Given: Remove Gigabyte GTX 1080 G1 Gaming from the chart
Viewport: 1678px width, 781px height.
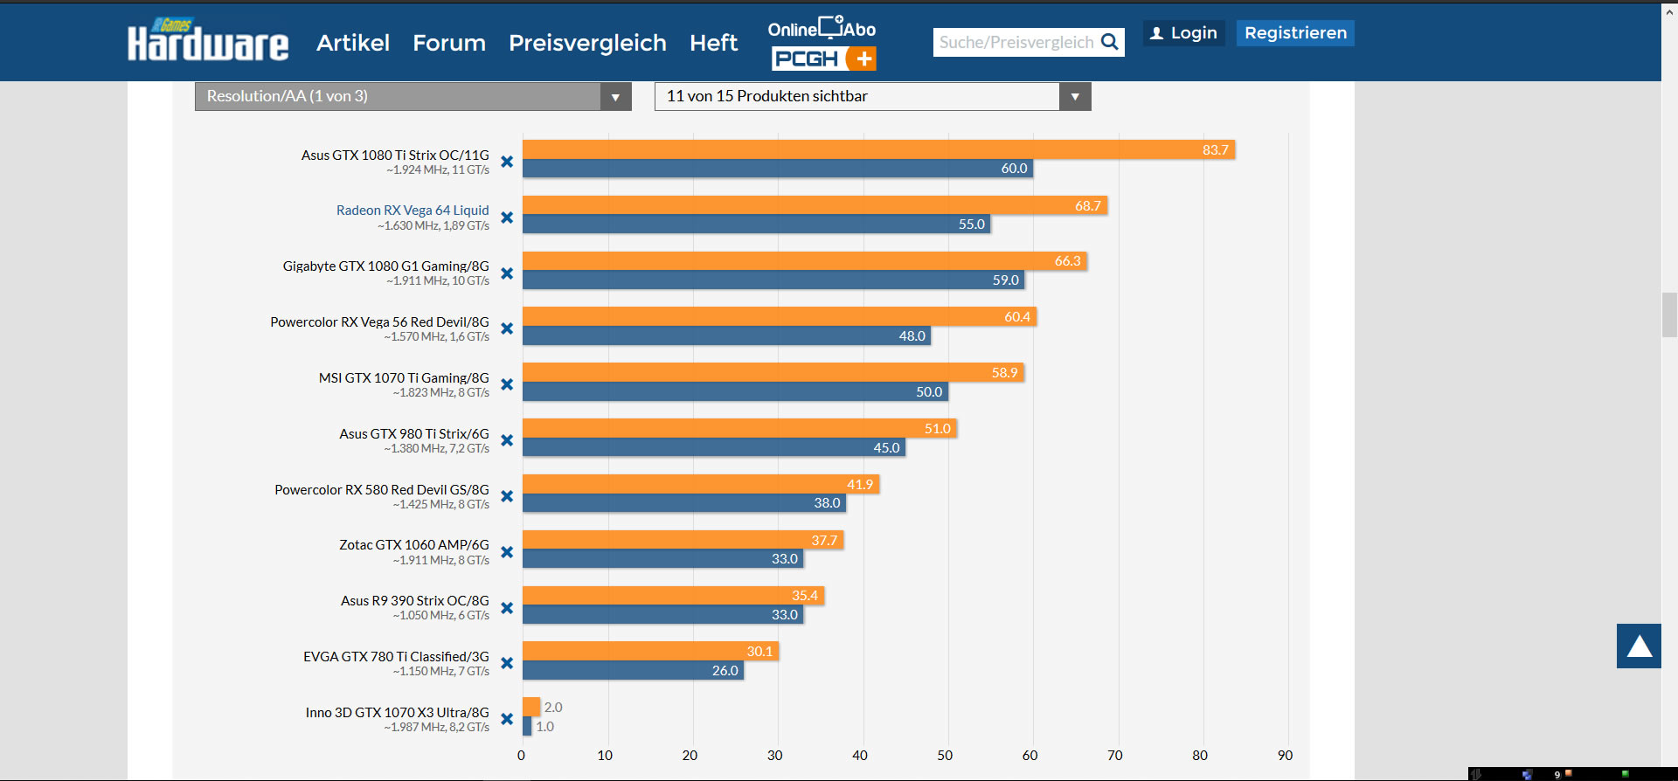Looking at the screenshot, I should pyautogui.click(x=507, y=273).
